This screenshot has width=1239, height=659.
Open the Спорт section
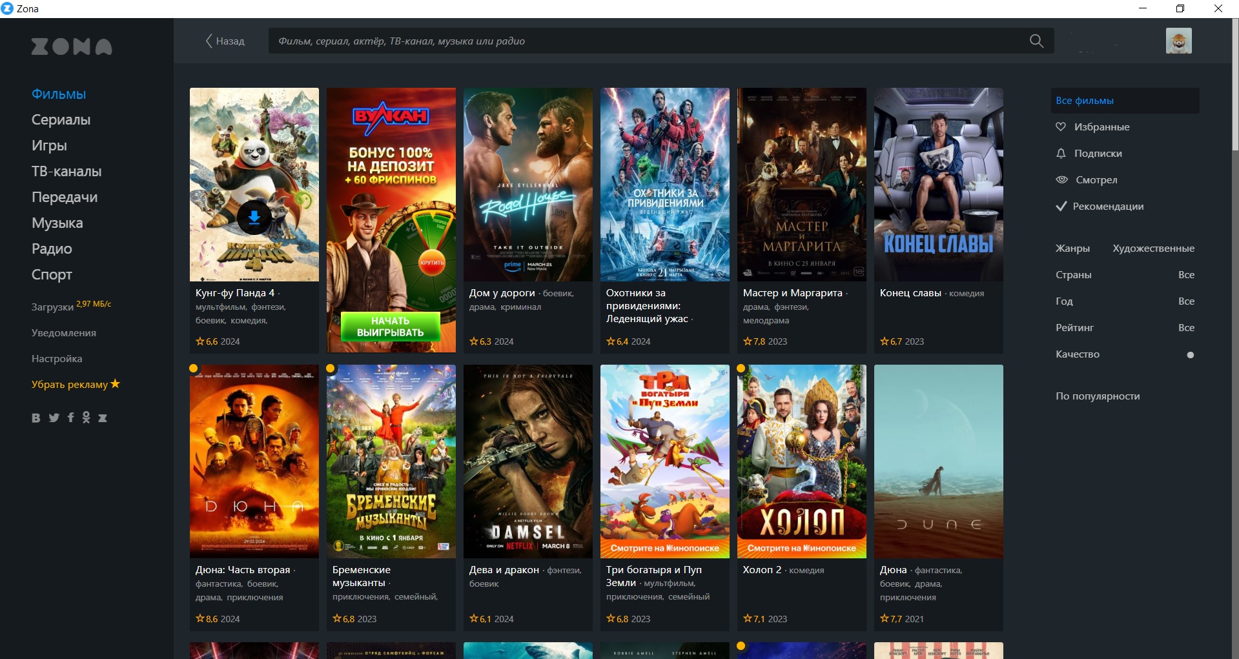52,274
